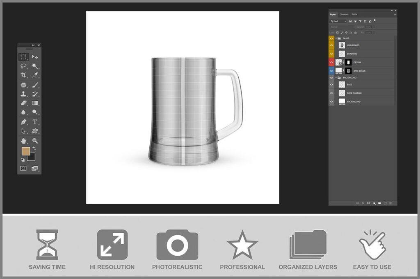
Task: Select the Pen tool
Action: pos(24,122)
